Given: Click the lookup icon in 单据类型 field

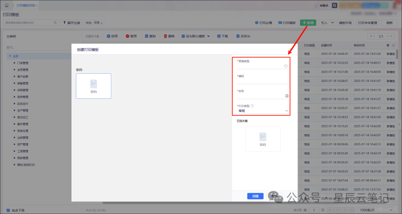Looking at the screenshot, I should pos(286,66).
